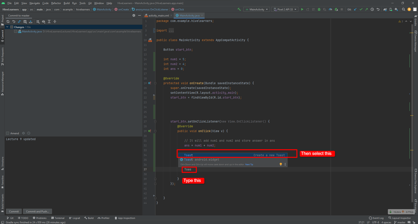Viewport: 418px width, 224px height.
Task: Click the Git commit green checkmark
Action: point(361,9)
